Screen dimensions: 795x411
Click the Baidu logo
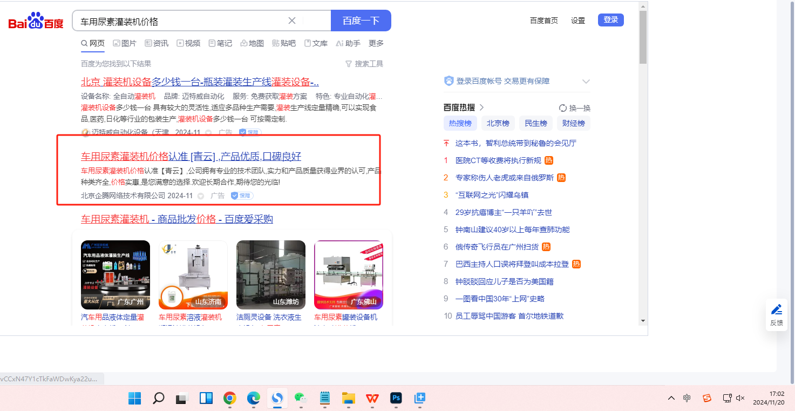coord(36,22)
